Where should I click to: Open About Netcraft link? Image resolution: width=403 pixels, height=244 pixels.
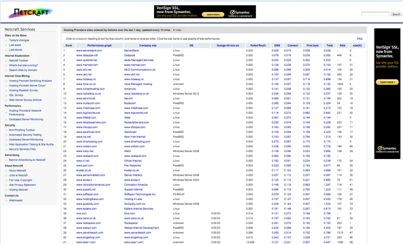coord(17,170)
